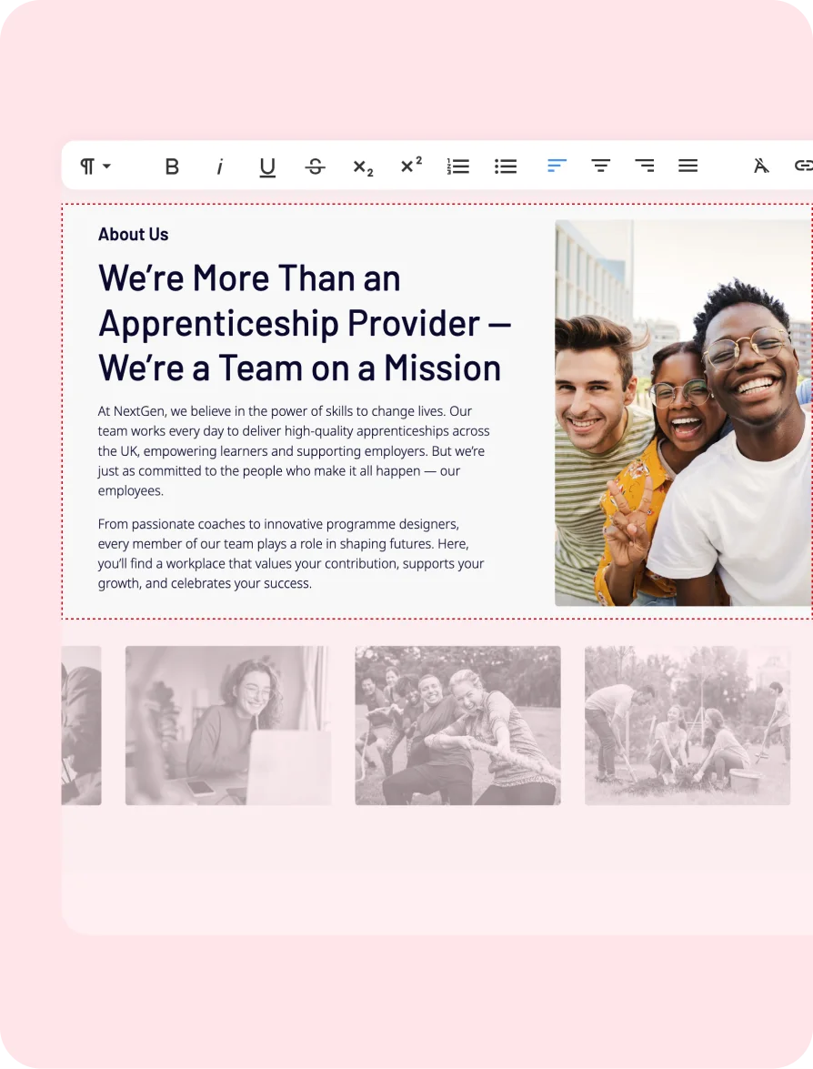The width and height of the screenshot is (813, 1069).
Task: Open the paragraph format dropdown
Action: click(x=95, y=166)
